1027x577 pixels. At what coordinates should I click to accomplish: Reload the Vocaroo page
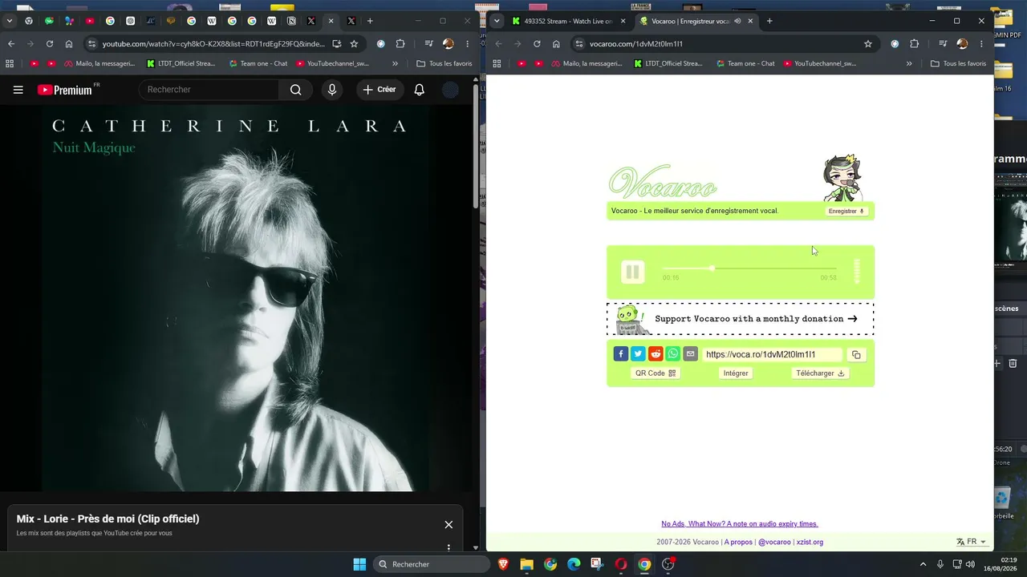pyautogui.click(x=537, y=44)
